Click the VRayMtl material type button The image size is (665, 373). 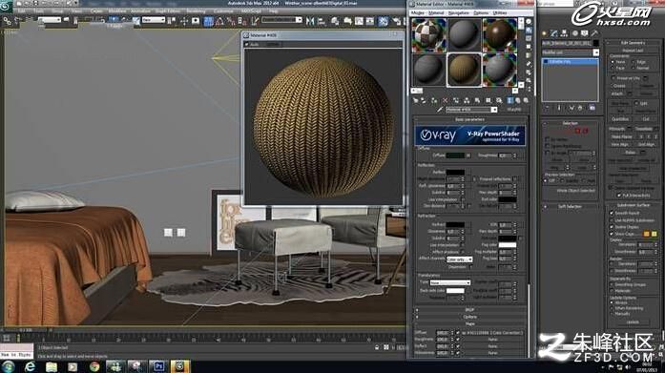click(514, 110)
